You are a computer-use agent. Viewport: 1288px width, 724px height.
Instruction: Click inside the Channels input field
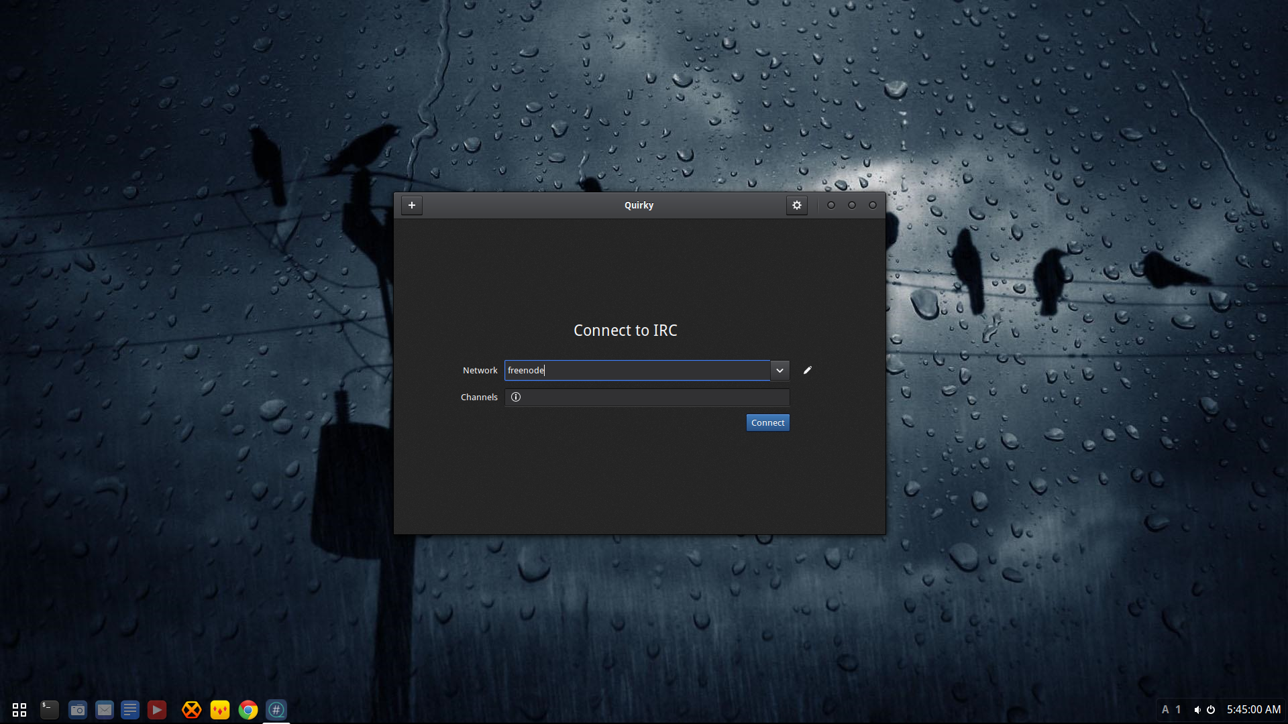click(x=647, y=397)
